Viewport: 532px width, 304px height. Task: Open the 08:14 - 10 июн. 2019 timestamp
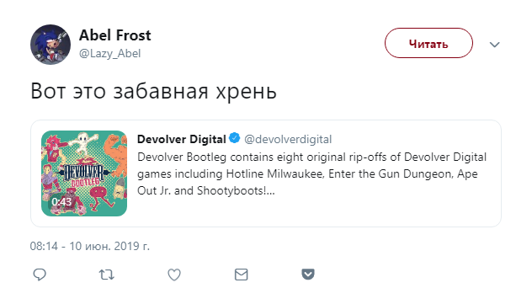click(x=89, y=246)
